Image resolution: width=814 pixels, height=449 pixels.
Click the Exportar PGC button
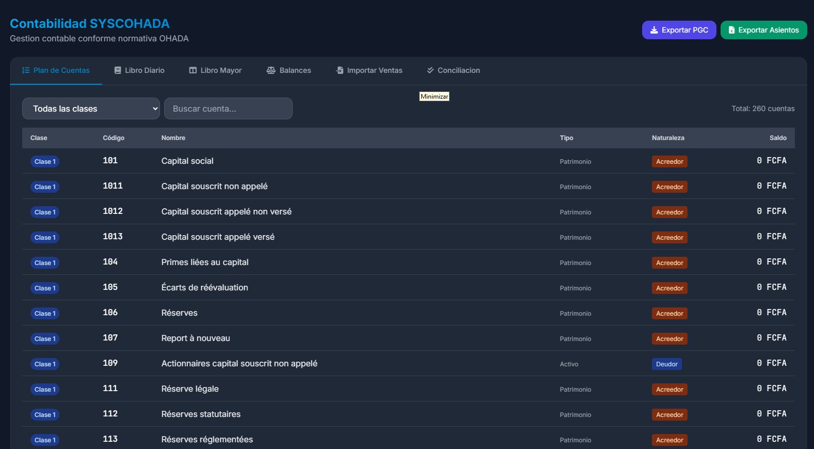679,30
